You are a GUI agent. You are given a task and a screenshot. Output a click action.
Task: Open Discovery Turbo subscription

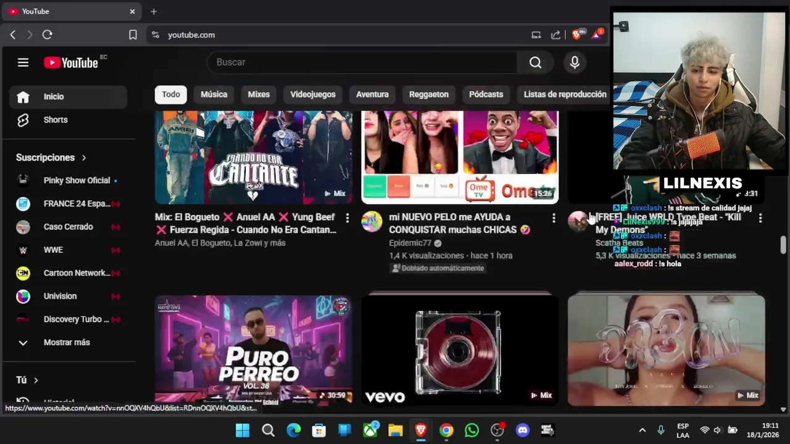pyautogui.click(x=68, y=319)
